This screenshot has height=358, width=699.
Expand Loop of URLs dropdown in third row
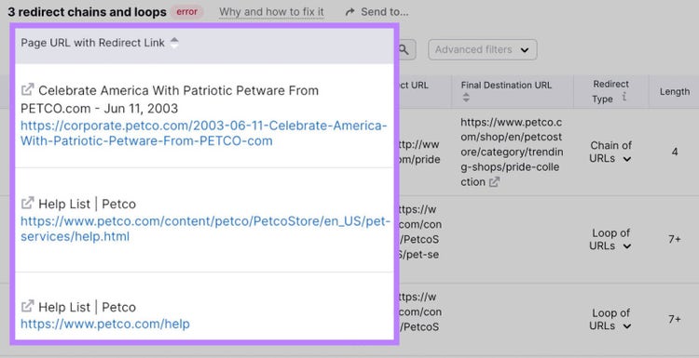pos(627,326)
